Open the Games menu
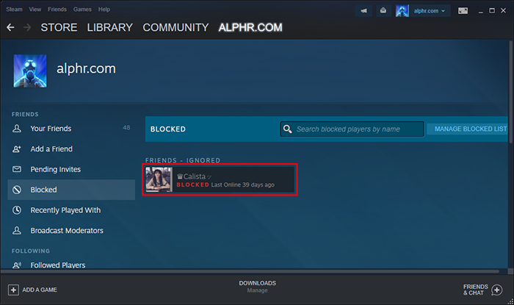This screenshot has width=514, height=305. [x=82, y=9]
